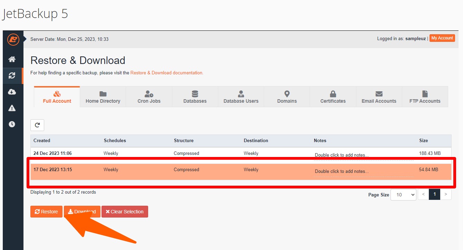Open the Alerts warning triangle sidebar icon
Screen dimensions: 463x250
12,108
